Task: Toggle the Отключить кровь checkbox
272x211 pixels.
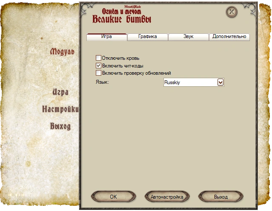Action: (98, 58)
